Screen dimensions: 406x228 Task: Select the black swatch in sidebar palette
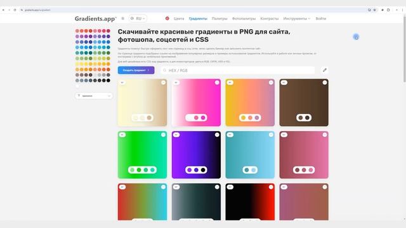pyautogui.click(x=108, y=80)
